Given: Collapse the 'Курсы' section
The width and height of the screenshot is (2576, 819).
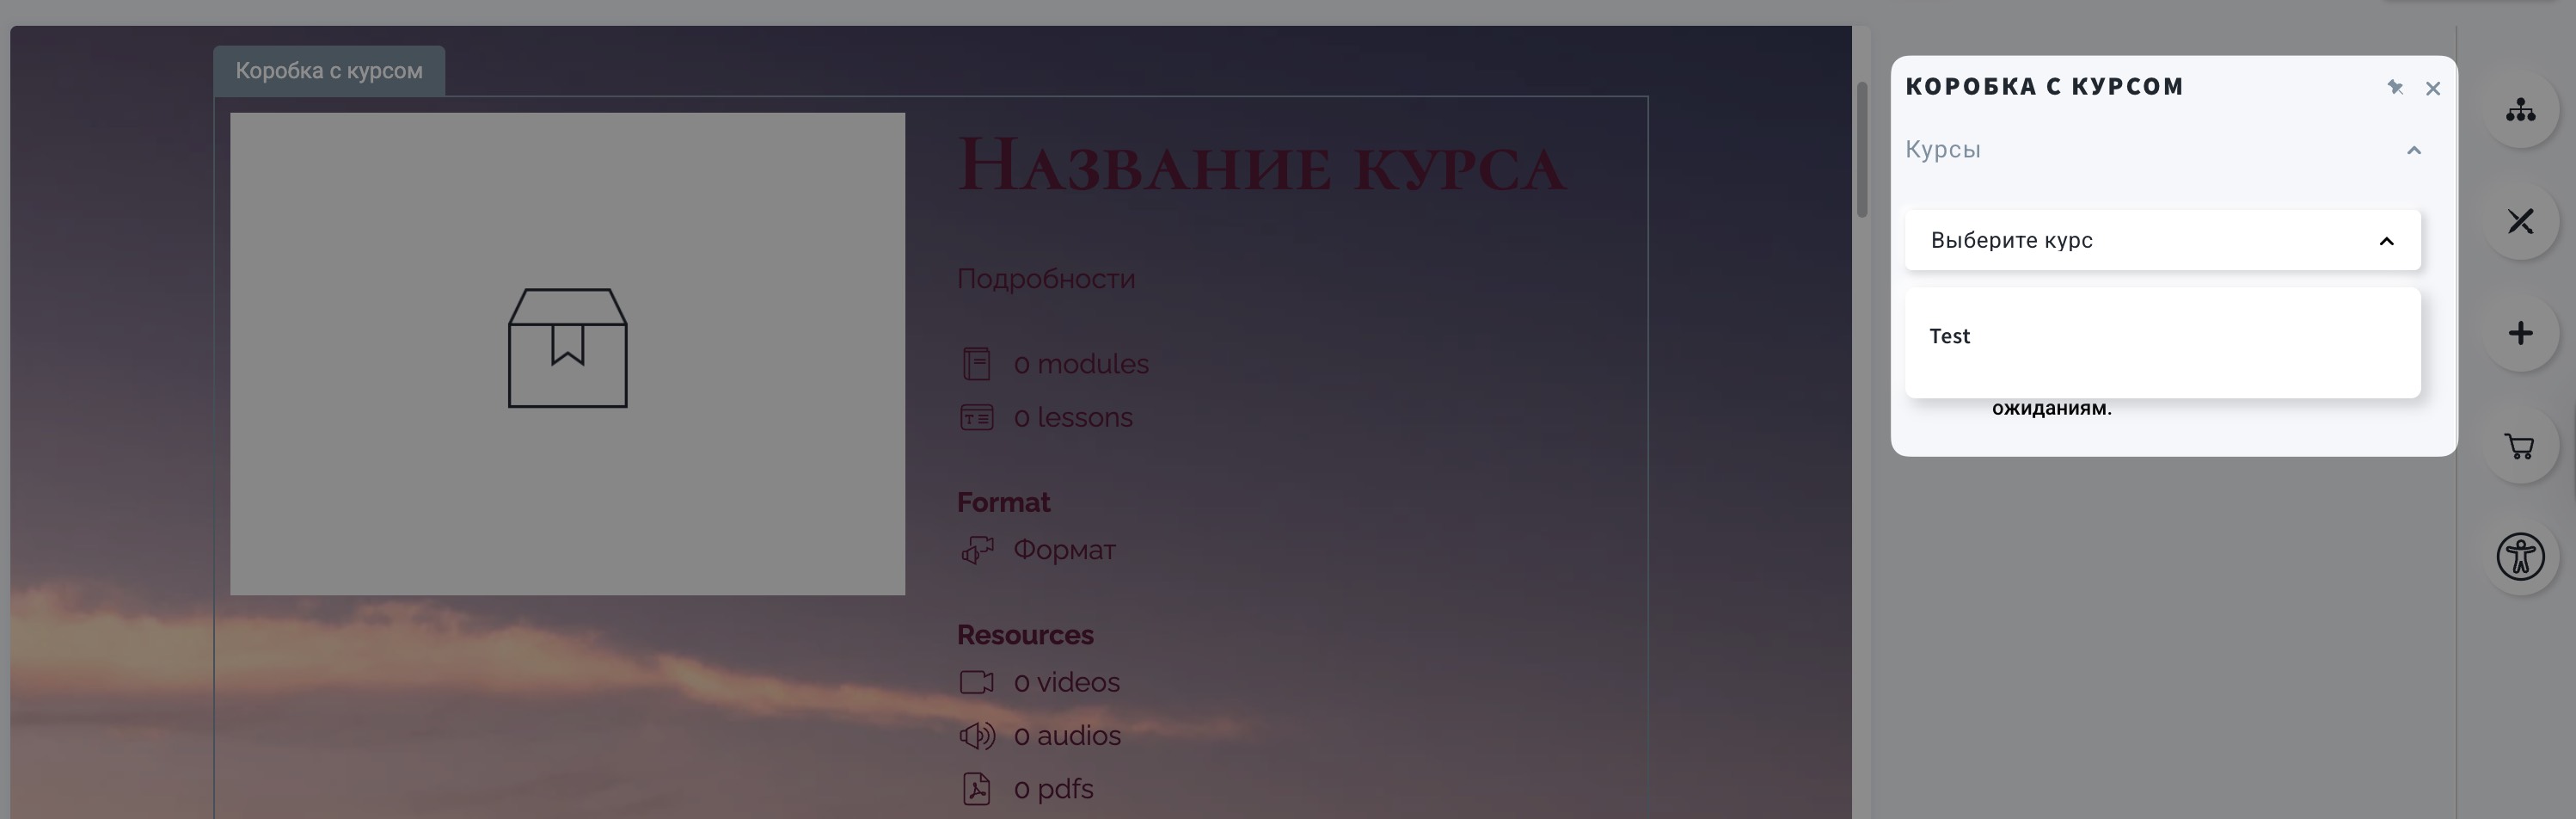Looking at the screenshot, I should 2414,149.
